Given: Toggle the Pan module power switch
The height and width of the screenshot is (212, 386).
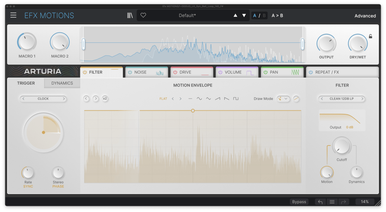Looking at the screenshot, I should 265,72.
